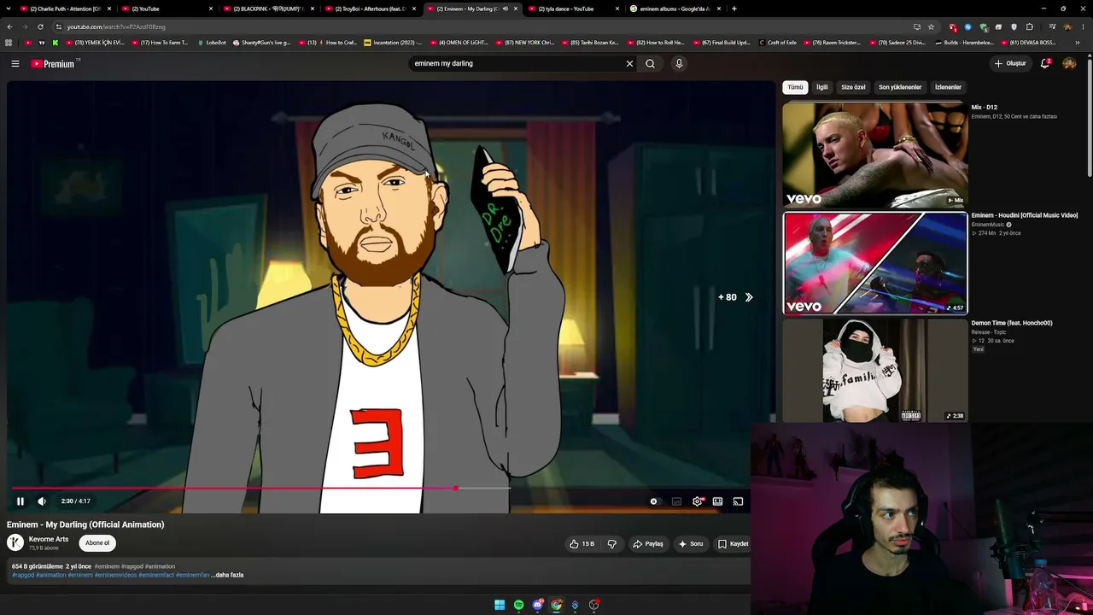Open Spotify from the taskbar
Screen dimensions: 1093x615
(x=518, y=605)
